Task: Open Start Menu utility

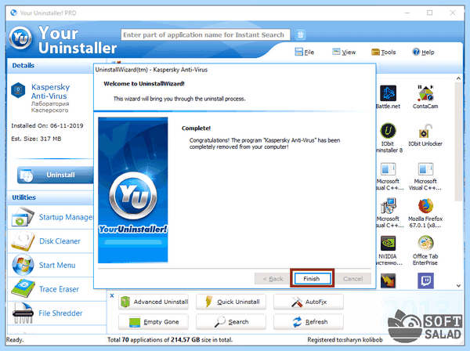Action: click(x=50, y=265)
